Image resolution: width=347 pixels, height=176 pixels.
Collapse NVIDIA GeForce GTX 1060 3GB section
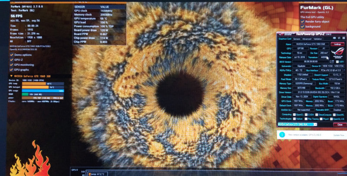(11, 76)
